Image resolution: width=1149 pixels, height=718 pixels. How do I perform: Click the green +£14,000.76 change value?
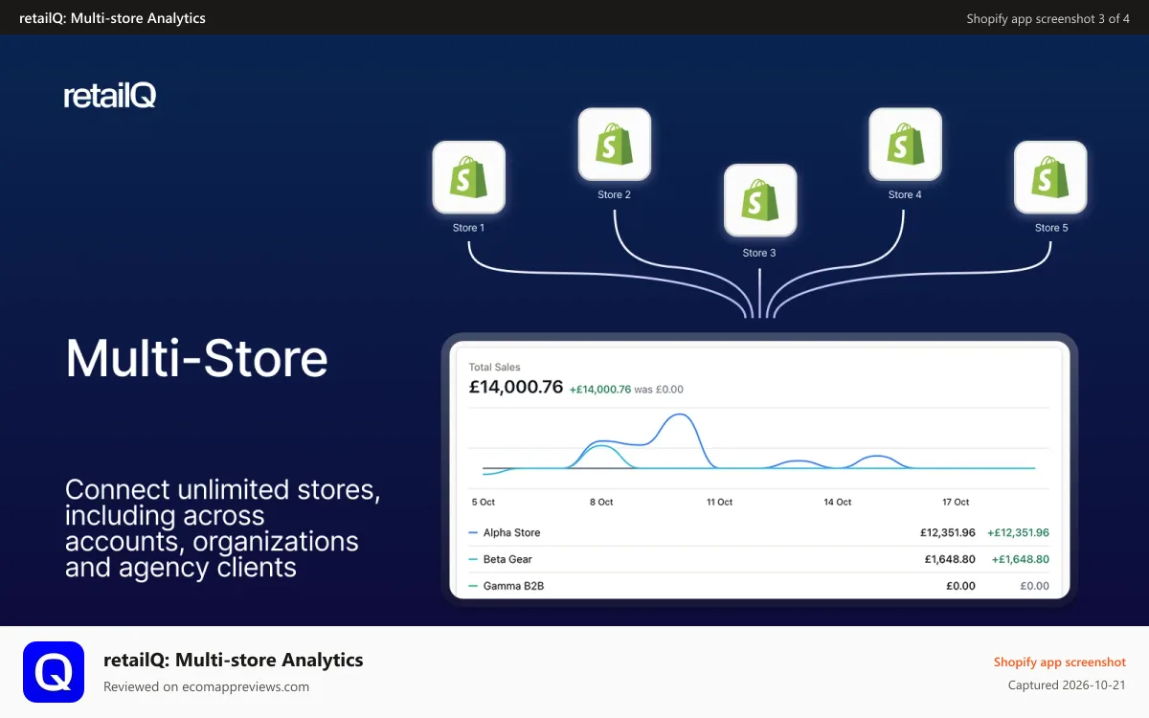600,390
